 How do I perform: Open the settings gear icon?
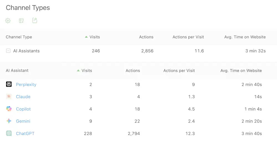8,21
